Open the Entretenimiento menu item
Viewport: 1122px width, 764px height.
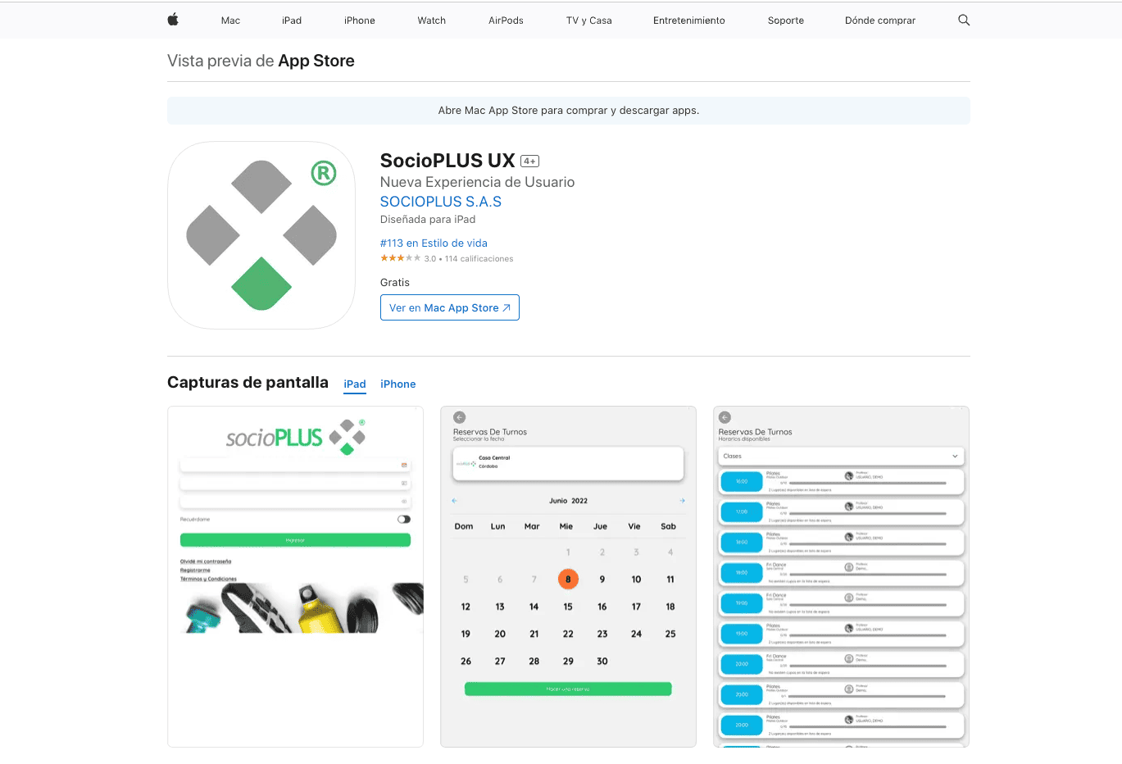(x=688, y=20)
